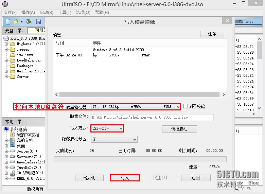This screenshot has width=265, height=194.
Task: Expand the HighAvailability folder node
Action: (x=6, y=44)
